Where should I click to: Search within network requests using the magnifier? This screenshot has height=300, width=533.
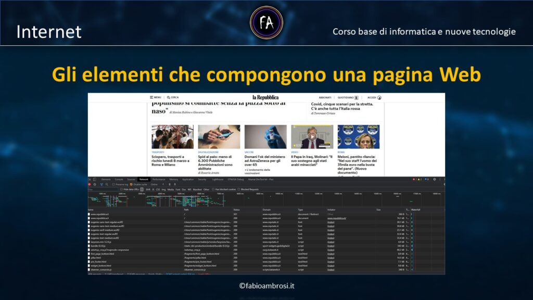tap(106, 185)
